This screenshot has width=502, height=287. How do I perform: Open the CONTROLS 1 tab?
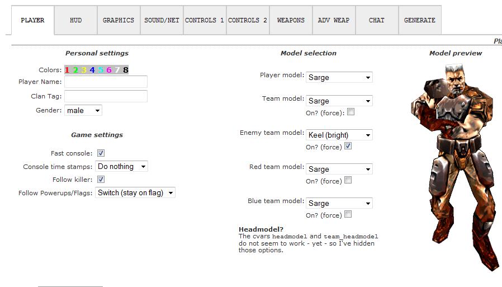pyautogui.click(x=205, y=20)
